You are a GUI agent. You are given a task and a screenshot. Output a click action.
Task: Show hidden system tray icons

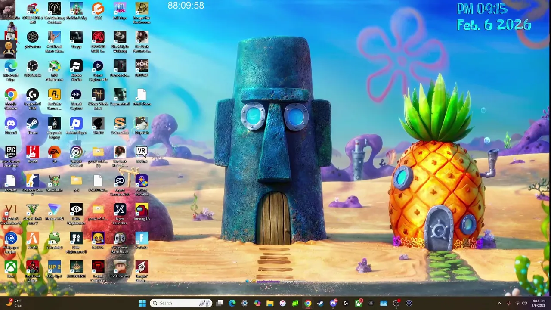499,303
